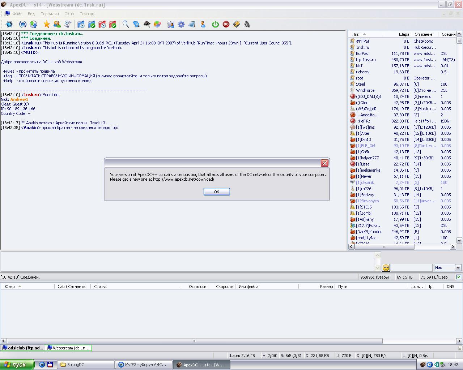
Task: Click the Follow last redirect globe icon
Action: pos(33,24)
